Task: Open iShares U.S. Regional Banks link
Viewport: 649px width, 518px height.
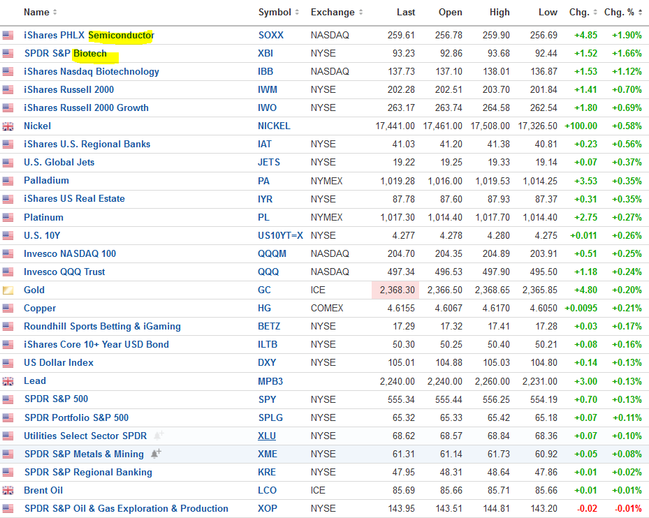Action: click(x=87, y=145)
